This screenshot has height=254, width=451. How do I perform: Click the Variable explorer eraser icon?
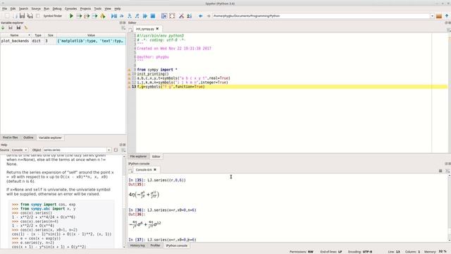coord(26,28)
